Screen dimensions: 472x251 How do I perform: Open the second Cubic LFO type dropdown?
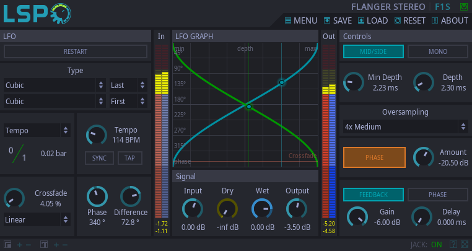pyautogui.click(x=55, y=101)
